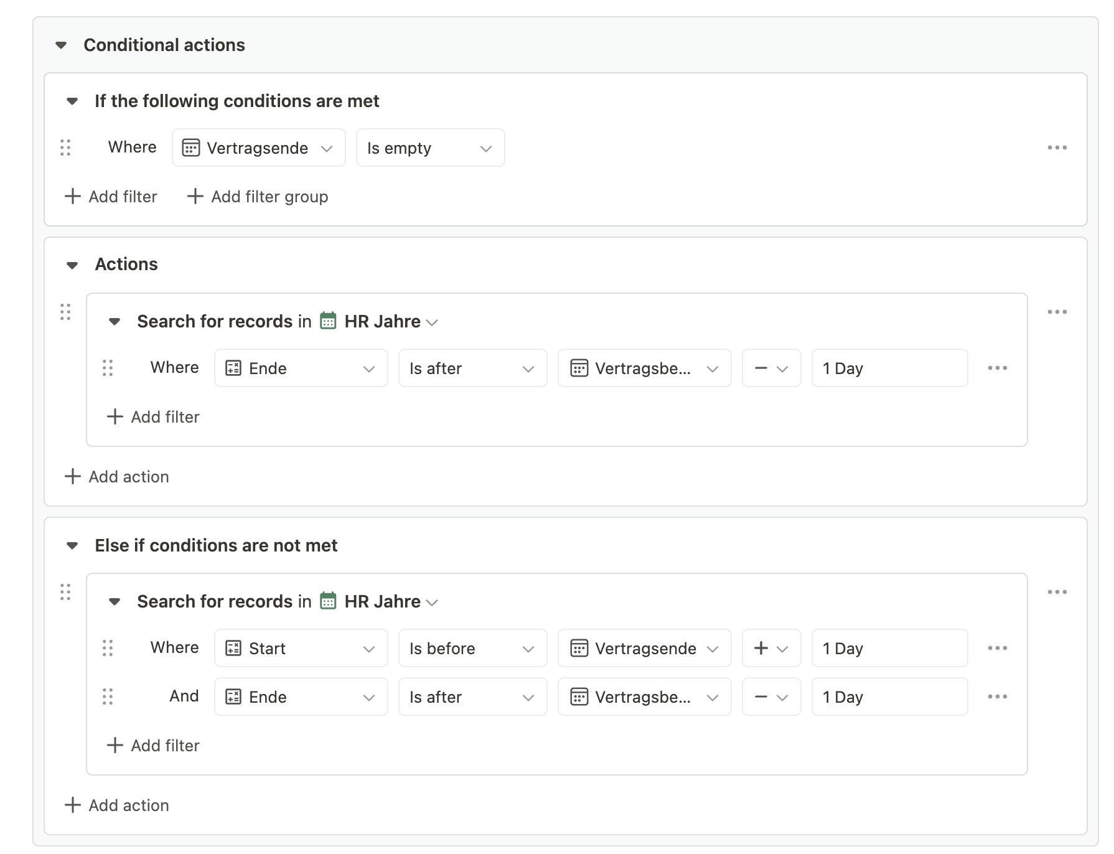Viewport: 1114px width, 854px height.
Task: Click 'Add filter group' button
Action: coord(258,197)
